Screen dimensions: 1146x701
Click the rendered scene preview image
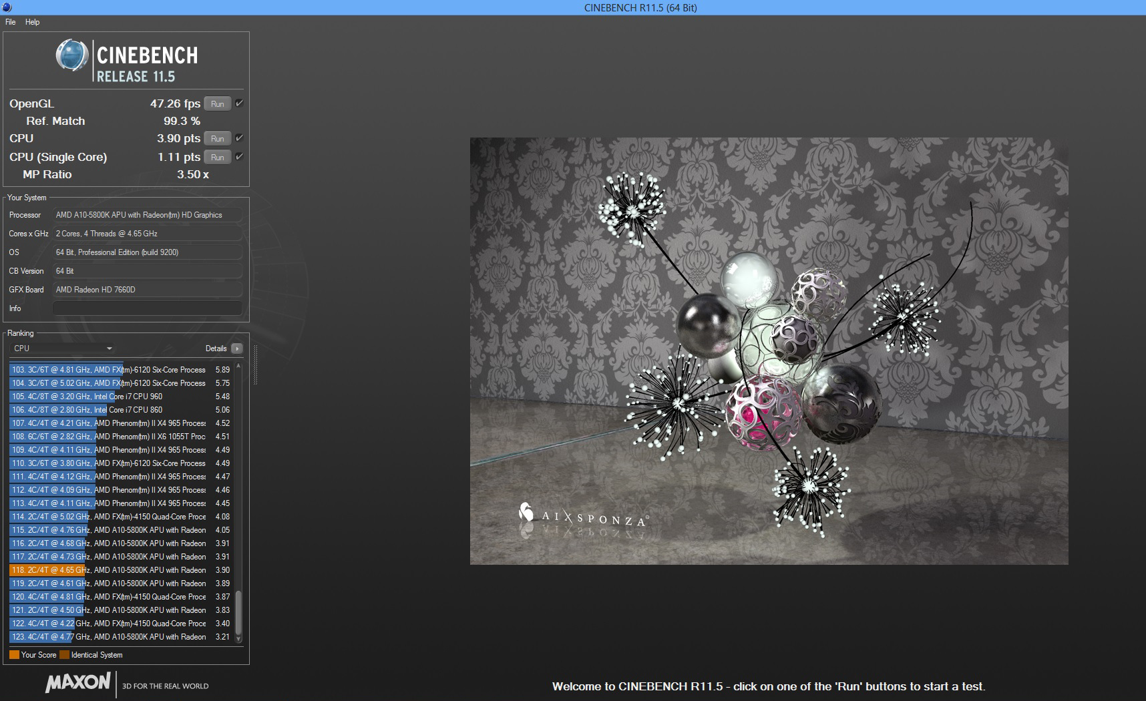769,351
